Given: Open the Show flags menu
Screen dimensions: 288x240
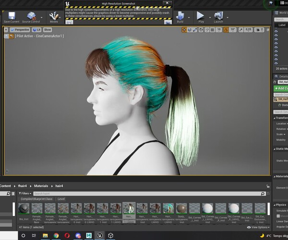Looking at the screenshot, I should (48, 30).
